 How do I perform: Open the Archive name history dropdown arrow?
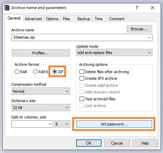pos(149,38)
